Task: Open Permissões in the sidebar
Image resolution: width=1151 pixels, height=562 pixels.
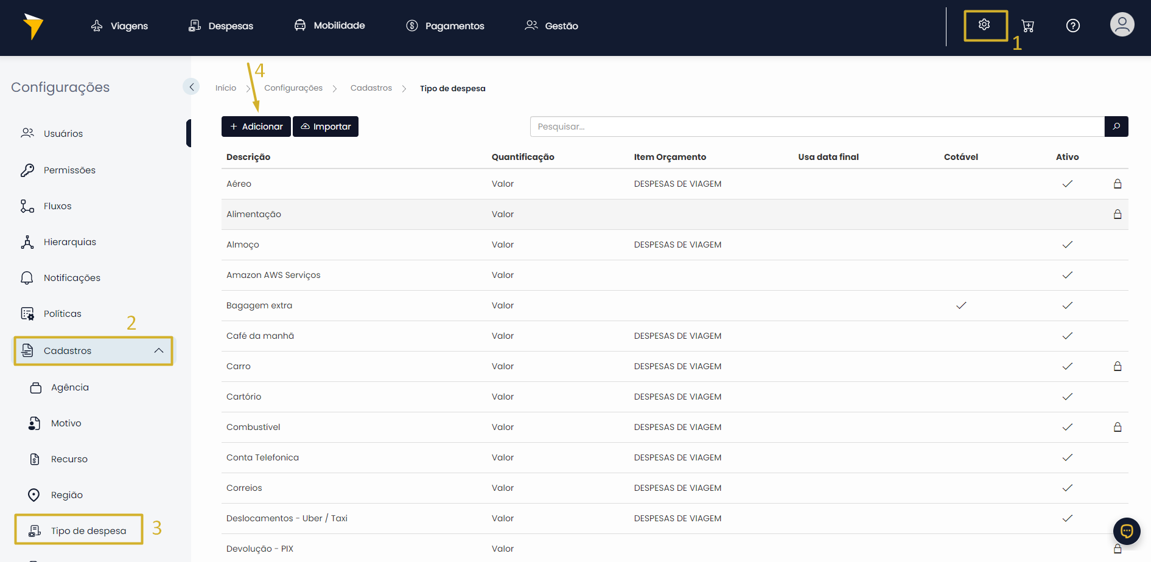Action: tap(69, 170)
